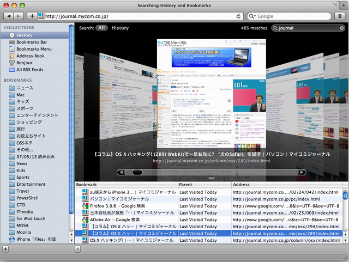The width and height of the screenshot is (349, 262).
Task: Add bookmark with the plus toolbar button
Action: 32,16
